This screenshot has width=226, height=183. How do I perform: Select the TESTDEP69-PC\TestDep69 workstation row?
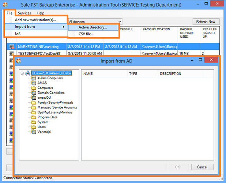pyautogui.click(x=113, y=53)
